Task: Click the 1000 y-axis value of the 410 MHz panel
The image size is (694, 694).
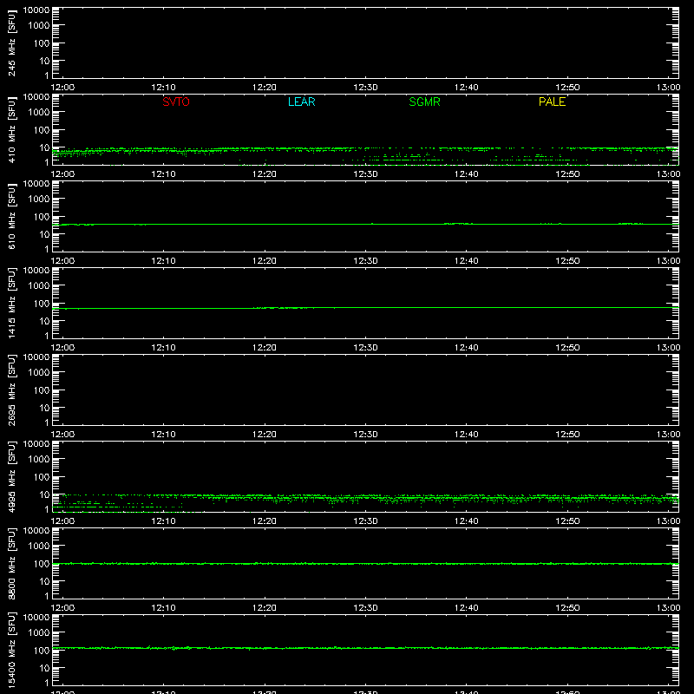Action: (x=39, y=113)
